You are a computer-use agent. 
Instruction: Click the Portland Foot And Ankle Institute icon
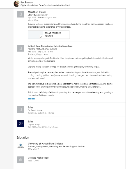[x=20, y=48]
